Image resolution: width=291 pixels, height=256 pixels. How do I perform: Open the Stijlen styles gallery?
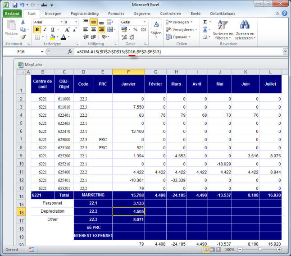tap(156, 29)
